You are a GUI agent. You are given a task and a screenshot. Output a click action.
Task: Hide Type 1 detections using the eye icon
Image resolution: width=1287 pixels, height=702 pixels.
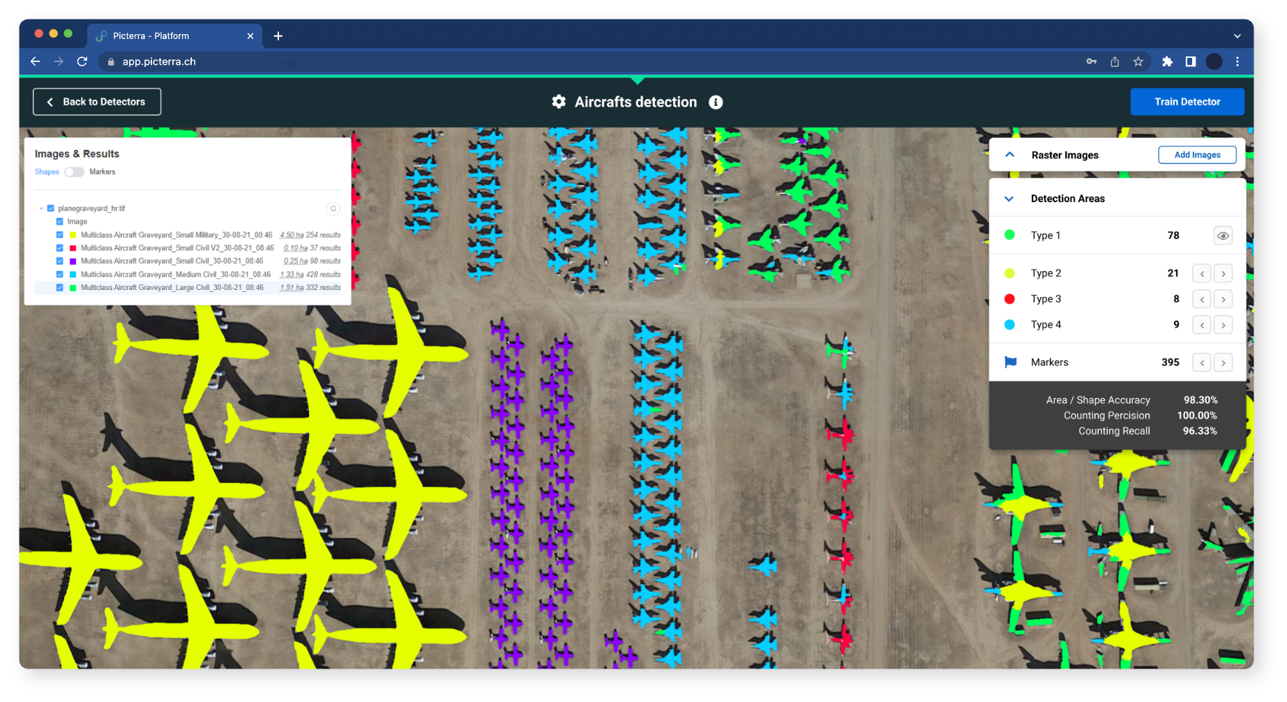pos(1223,236)
